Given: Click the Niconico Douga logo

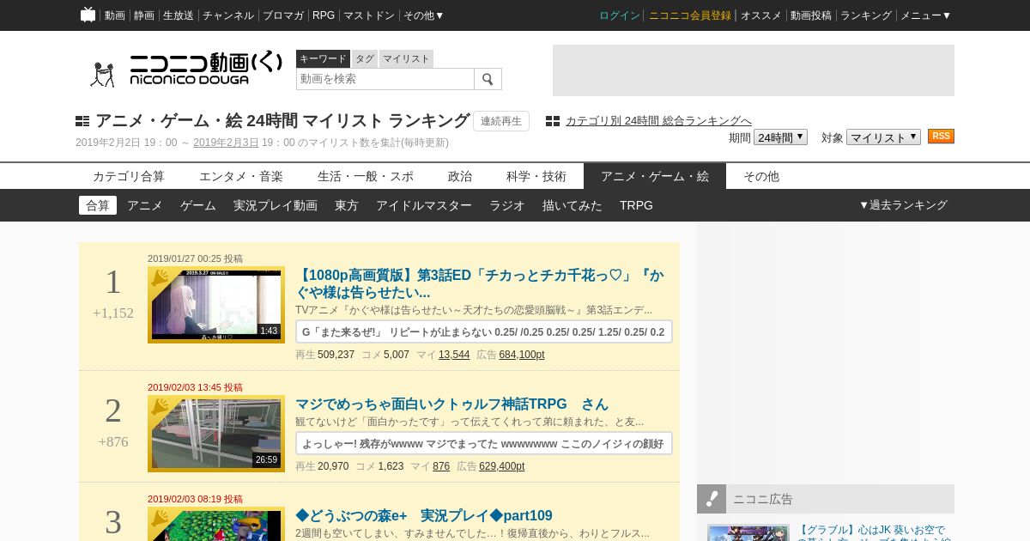Looking at the screenshot, I should pos(186,69).
